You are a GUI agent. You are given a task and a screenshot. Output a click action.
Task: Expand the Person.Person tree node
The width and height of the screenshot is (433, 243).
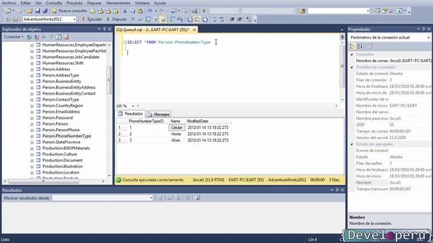[x=32, y=124]
